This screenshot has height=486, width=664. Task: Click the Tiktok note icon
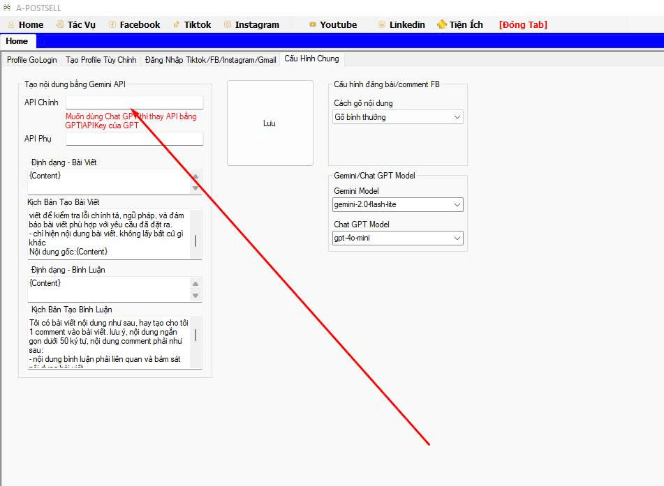(x=177, y=24)
